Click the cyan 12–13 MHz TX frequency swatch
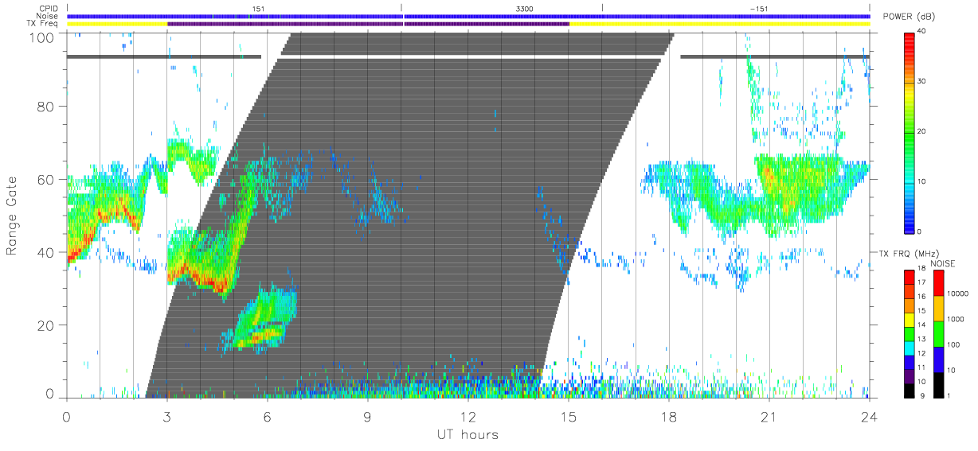The image size is (978, 451). 910,348
